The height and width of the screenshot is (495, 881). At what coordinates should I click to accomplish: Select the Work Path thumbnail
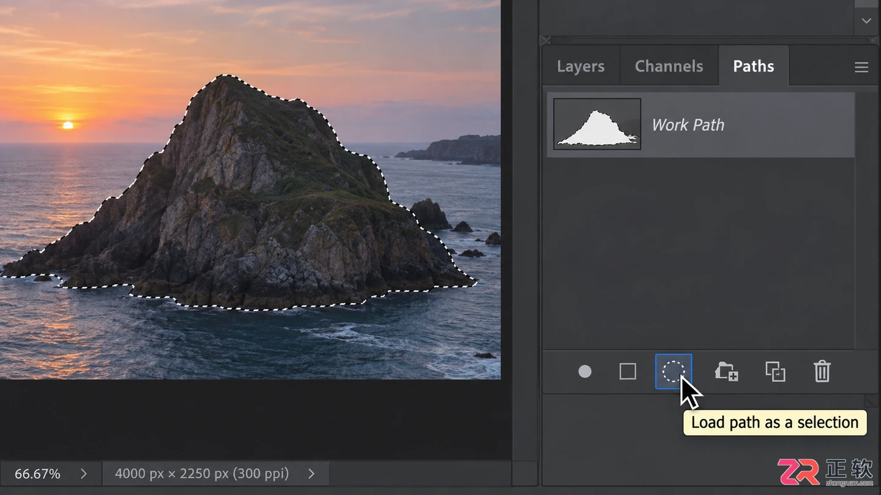pyautogui.click(x=597, y=124)
